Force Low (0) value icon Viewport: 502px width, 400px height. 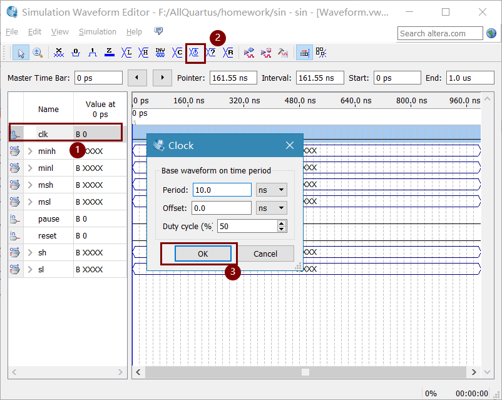(x=76, y=53)
